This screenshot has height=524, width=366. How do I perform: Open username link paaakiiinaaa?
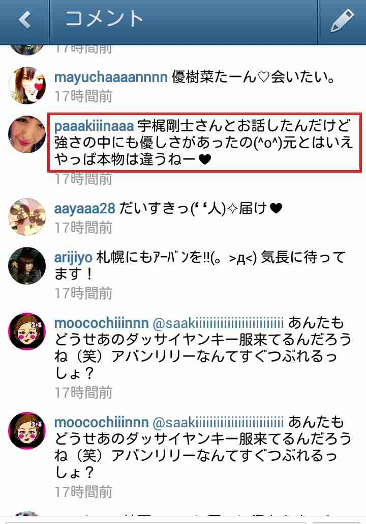click(94, 126)
